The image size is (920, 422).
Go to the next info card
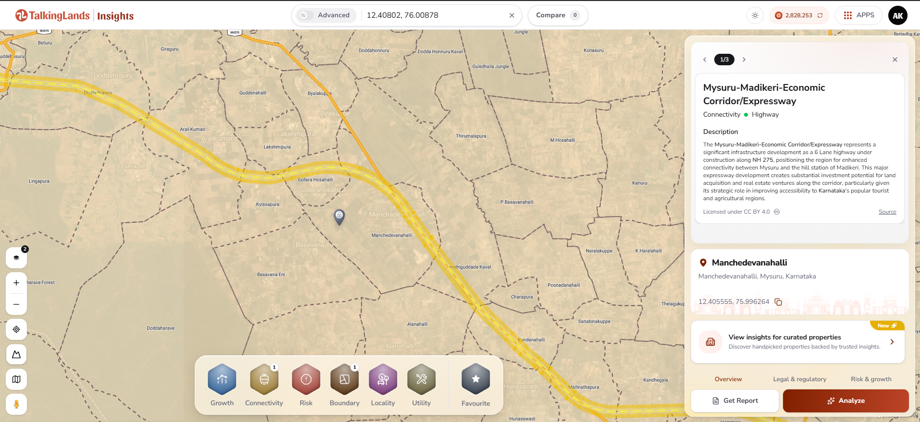tap(744, 60)
